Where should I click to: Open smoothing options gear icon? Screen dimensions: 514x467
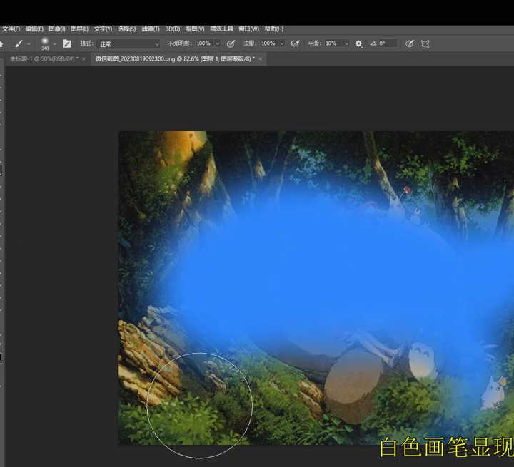[359, 44]
